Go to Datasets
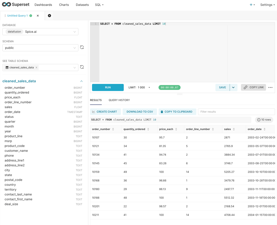Image resolution: width=277 pixels, height=225 pixels. [82, 5]
